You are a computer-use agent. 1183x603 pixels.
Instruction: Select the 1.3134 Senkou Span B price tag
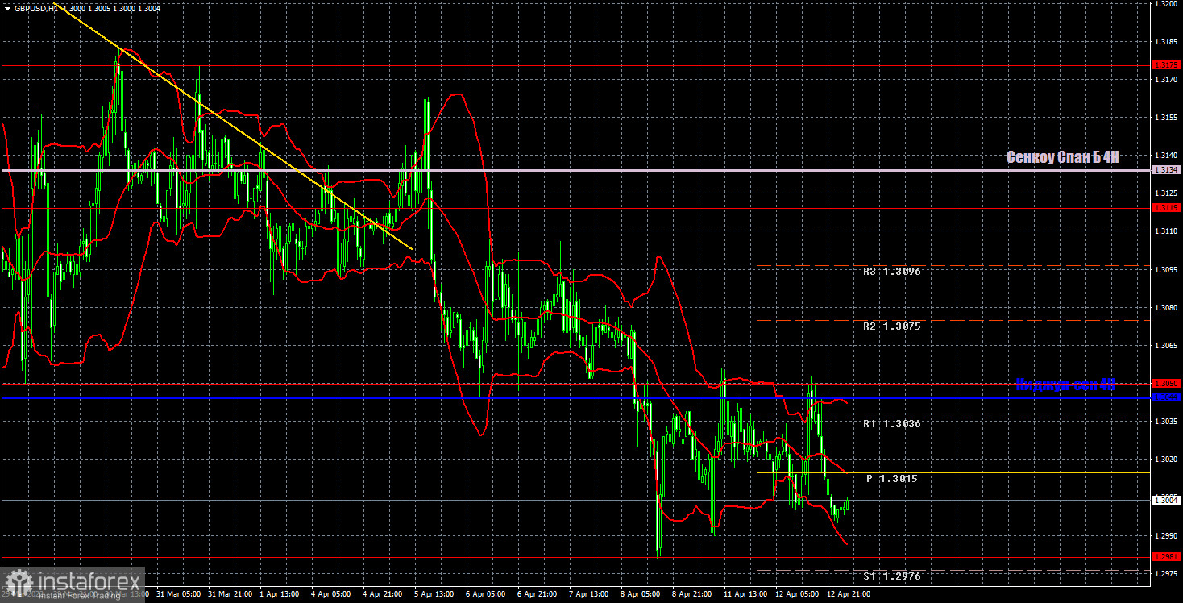click(x=1165, y=170)
